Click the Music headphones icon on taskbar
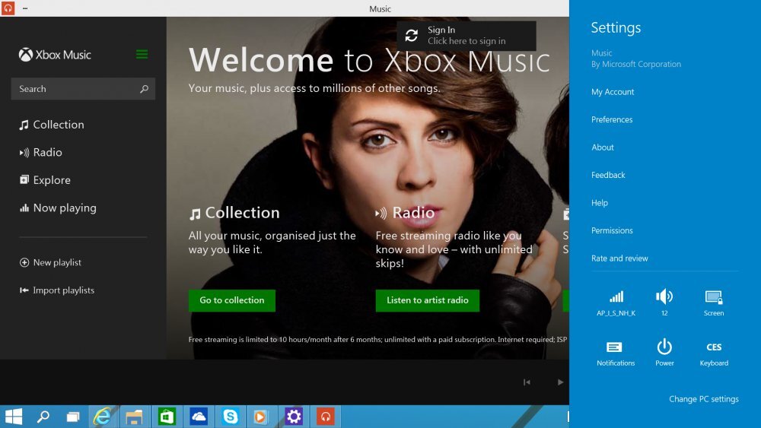 click(x=325, y=417)
